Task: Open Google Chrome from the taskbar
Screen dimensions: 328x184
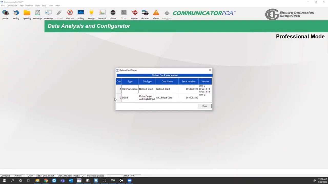Action: [46, 180]
